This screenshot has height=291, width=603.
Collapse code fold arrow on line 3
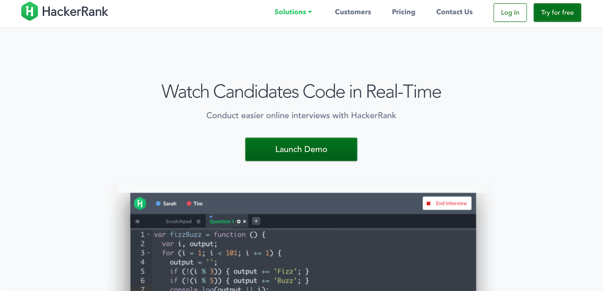[x=148, y=253]
